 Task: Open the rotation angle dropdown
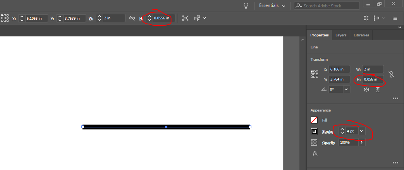347,89
